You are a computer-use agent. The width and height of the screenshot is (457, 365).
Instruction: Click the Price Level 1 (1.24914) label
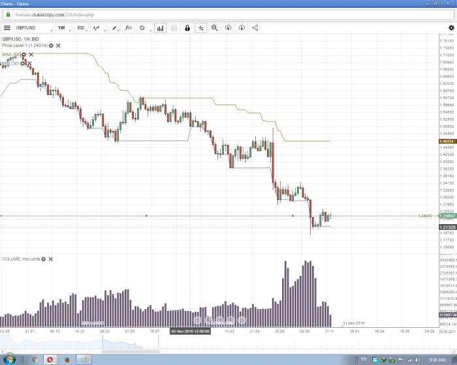pos(25,46)
